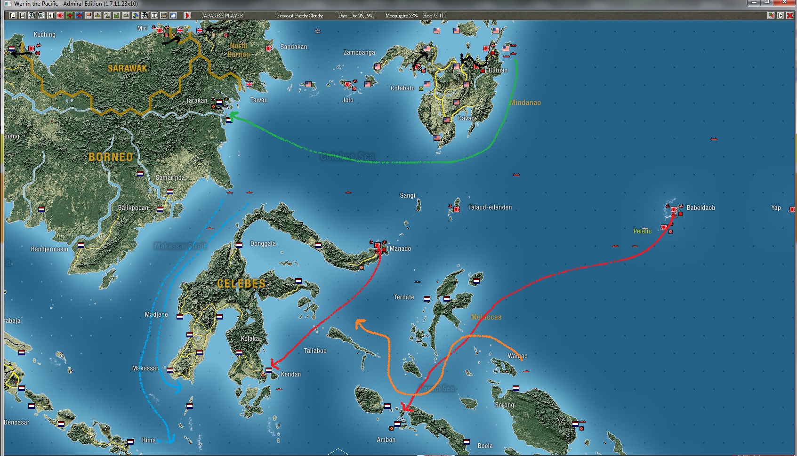Click the OP toolbar button
The width and height of the screenshot is (797, 456).
(x=154, y=16)
